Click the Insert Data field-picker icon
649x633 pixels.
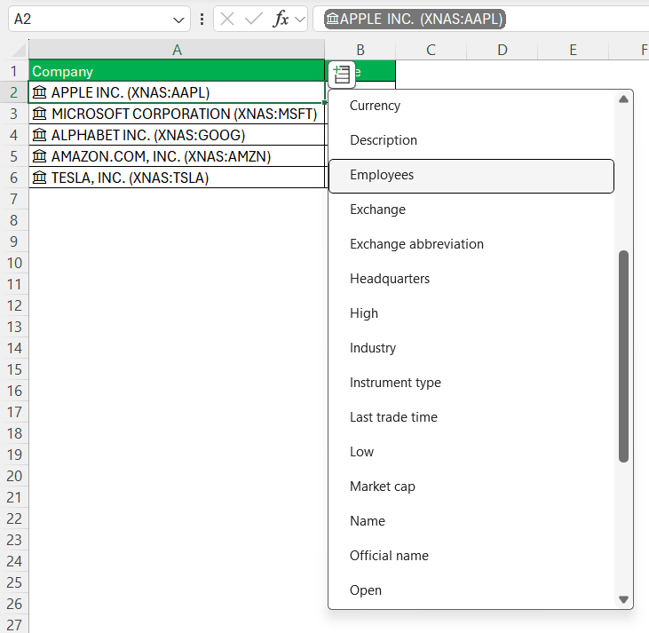[x=342, y=75]
